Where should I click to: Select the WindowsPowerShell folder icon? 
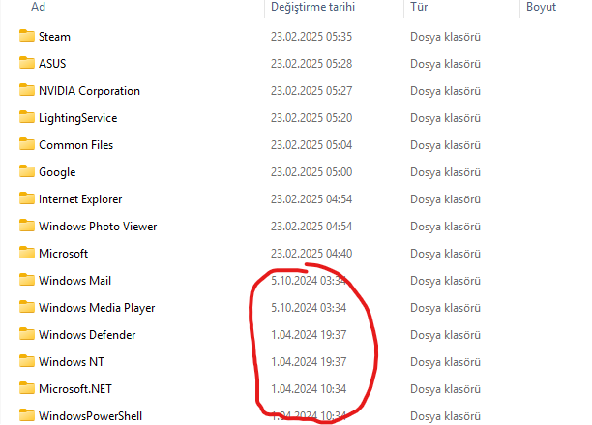click(26, 415)
